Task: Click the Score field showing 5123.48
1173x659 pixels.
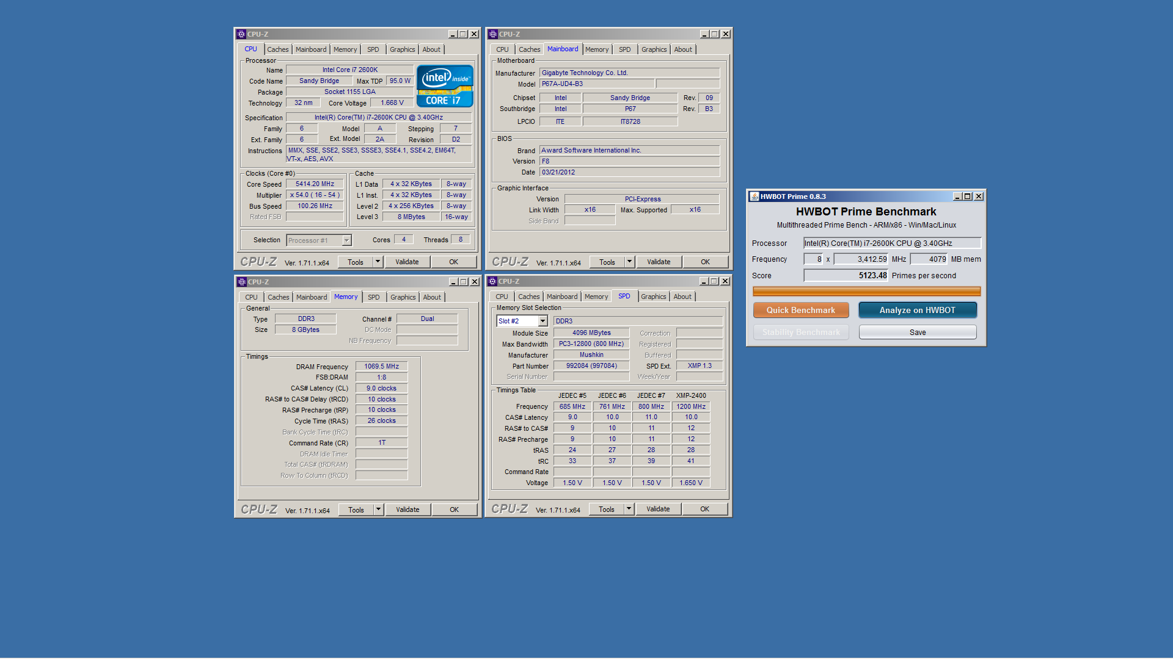Action: click(x=846, y=275)
